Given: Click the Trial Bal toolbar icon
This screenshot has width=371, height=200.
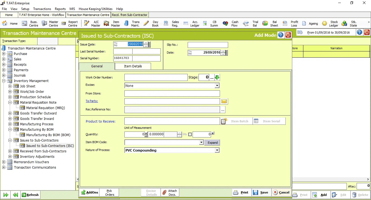Looking at the screenshot, I should point(251,24).
